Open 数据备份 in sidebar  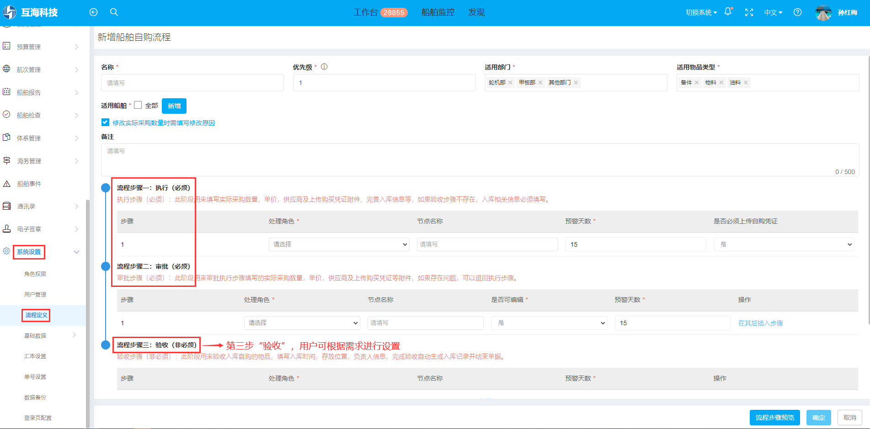(35, 397)
